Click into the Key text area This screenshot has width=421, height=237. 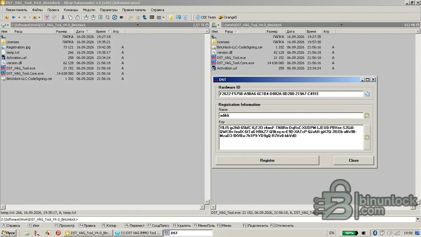pos(291,137)
